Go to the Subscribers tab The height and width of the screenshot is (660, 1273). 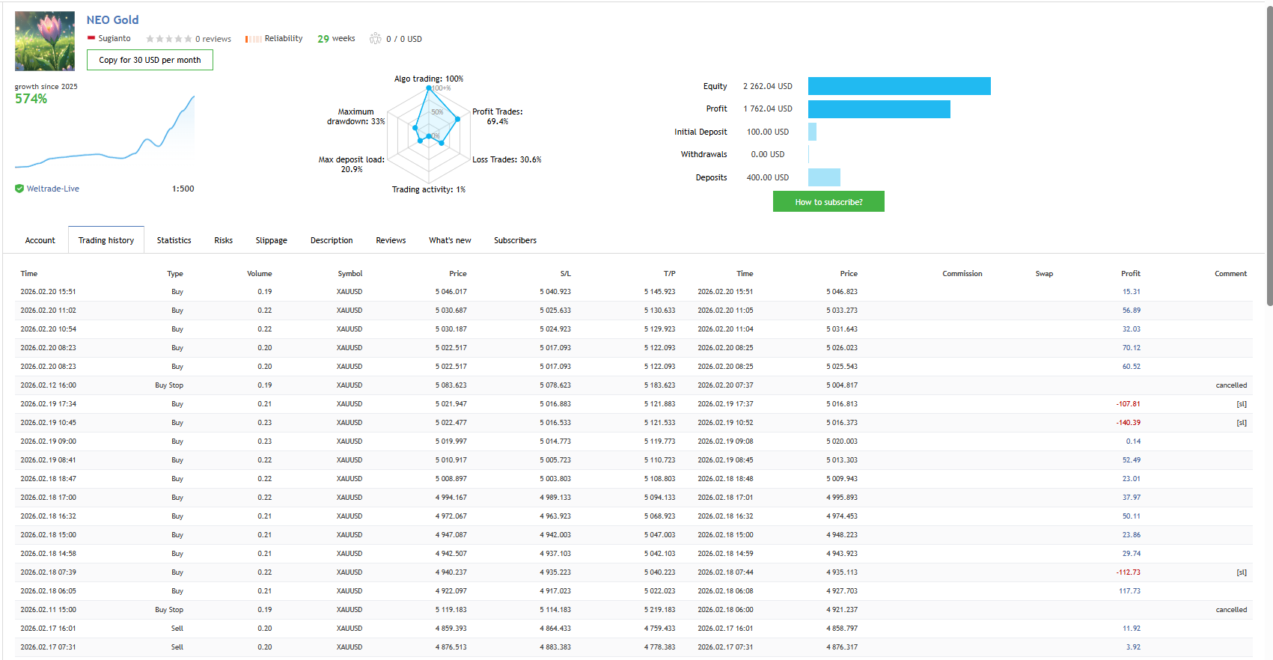pyautogui.click(x=515, y=240)
